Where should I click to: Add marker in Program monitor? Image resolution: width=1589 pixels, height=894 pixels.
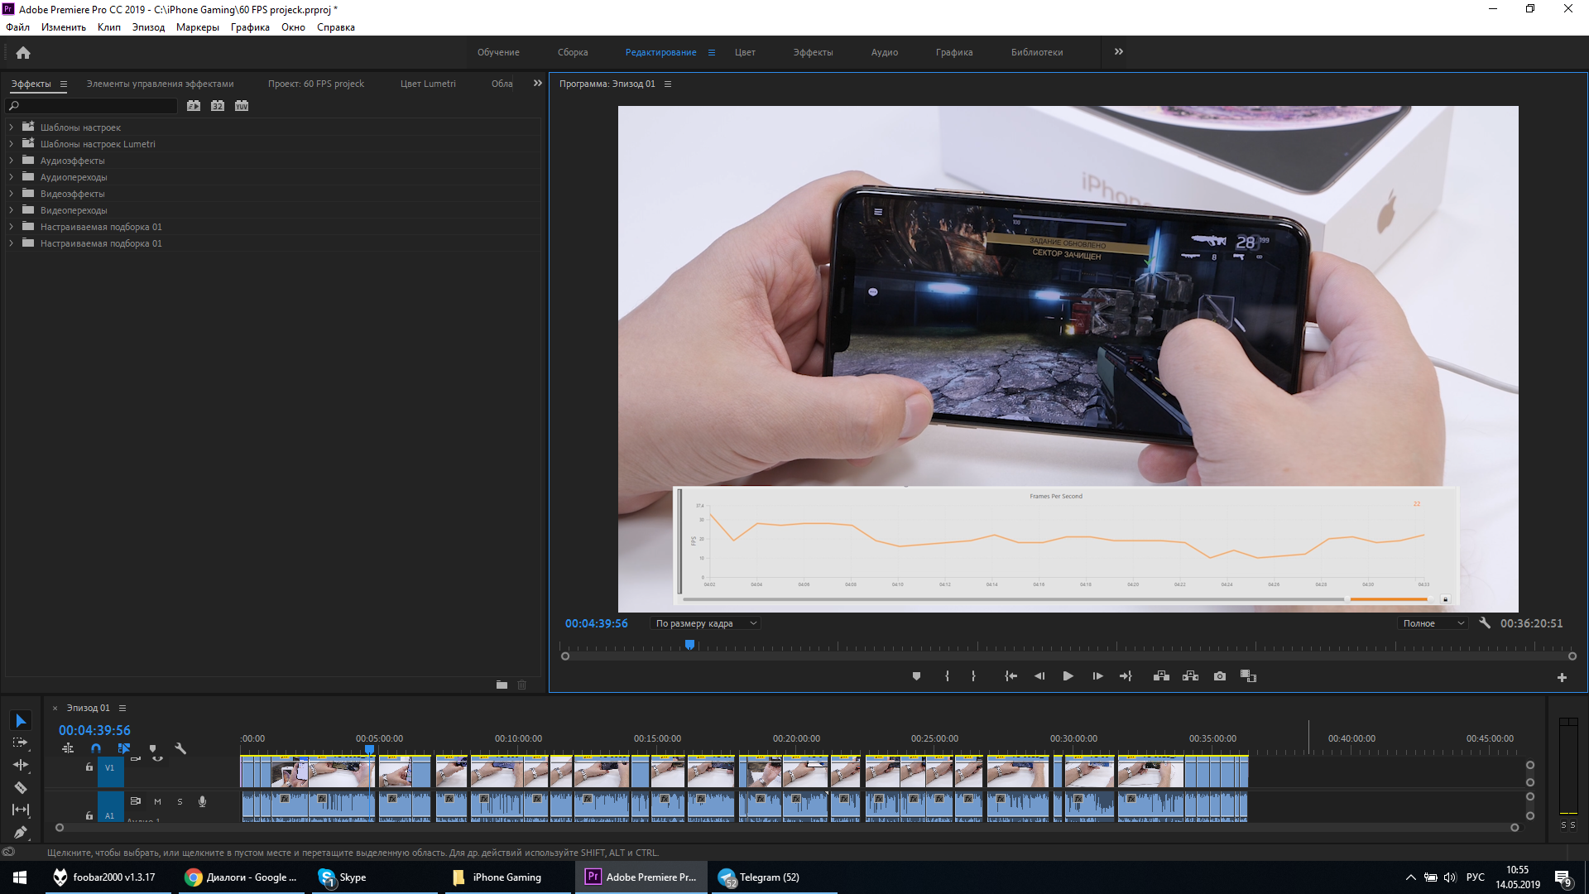[916, 676]
